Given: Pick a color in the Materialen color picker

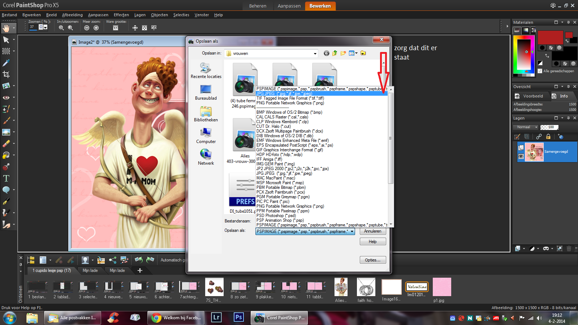Looking at the screenshot, I should pos(523,55).
